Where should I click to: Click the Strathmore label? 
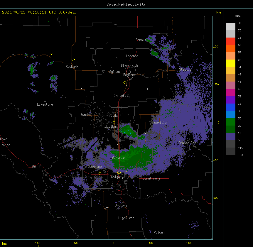coord(151,178)
